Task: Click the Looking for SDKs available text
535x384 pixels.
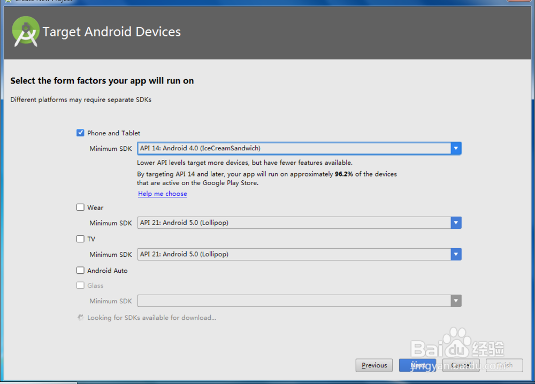Action: pyautogui.click(x=151, y=317)
